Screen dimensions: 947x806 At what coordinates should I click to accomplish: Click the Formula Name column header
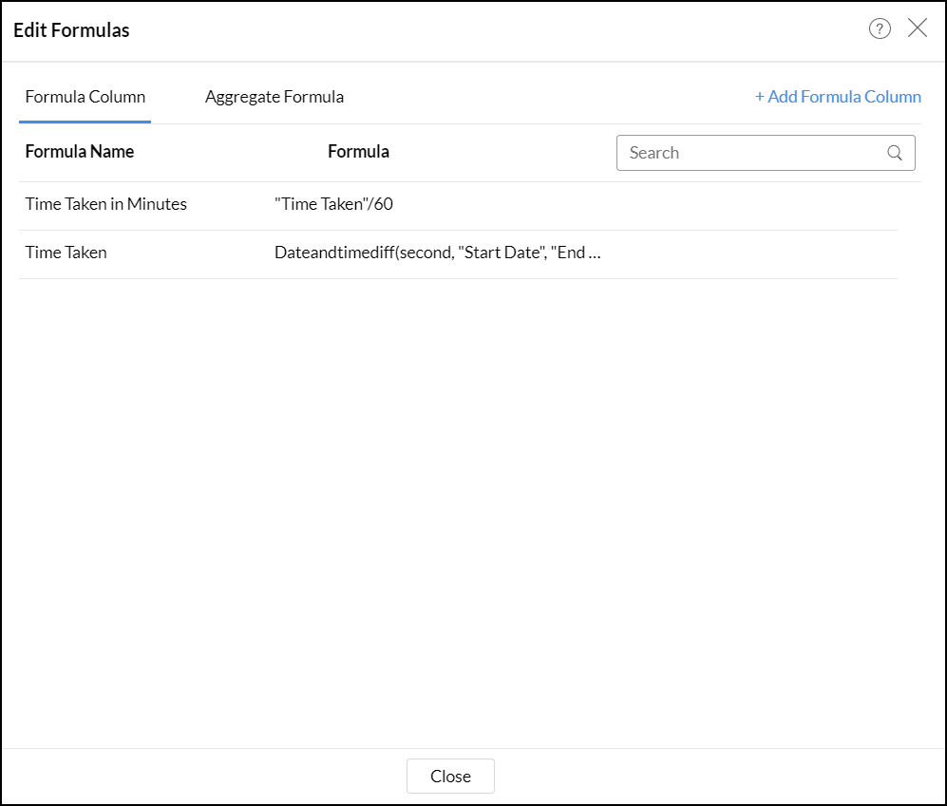[x=80, y=152]
